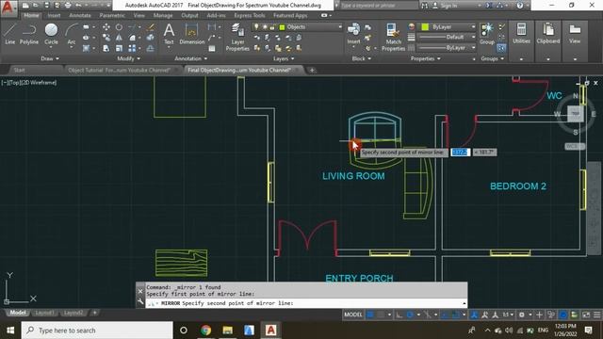Click the MIRROR command line input
This screenshot has height=339, width=603.
tap(306, 303)
